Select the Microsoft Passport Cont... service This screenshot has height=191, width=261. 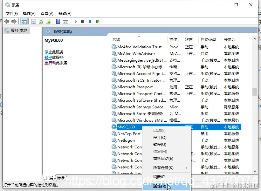pos(176,93)
